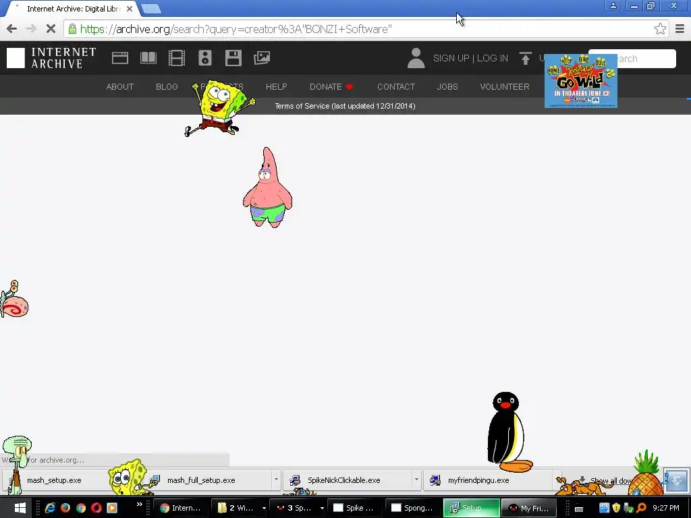Open the DONATE menu item
The image size is (691, 518).
[331, 87]
